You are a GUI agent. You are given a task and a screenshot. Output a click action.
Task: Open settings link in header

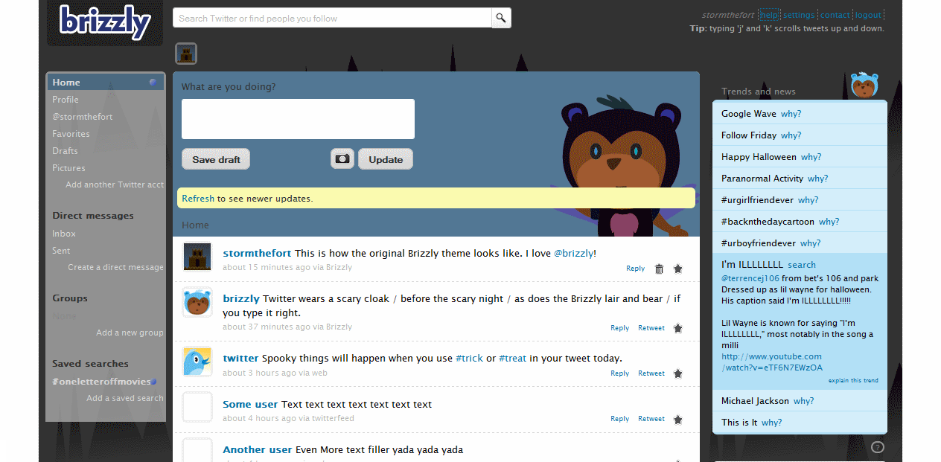click(799, 15)
